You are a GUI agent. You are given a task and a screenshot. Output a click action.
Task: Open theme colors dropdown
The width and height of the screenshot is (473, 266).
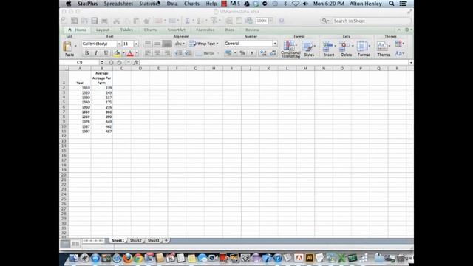tap(399, 44)
